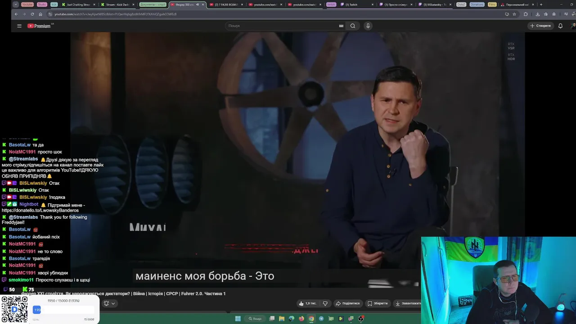Click the RTX VSR overlay indicator
This screenshot has height=324, width=576.
pyautogui.click(x=511, y=46)
